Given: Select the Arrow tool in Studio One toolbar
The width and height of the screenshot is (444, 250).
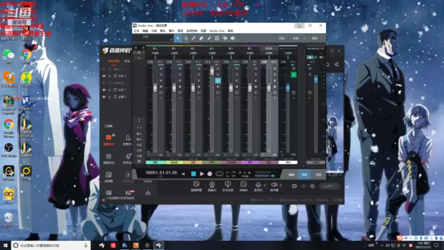Looking at the screenshot, I should click(178, 38).
